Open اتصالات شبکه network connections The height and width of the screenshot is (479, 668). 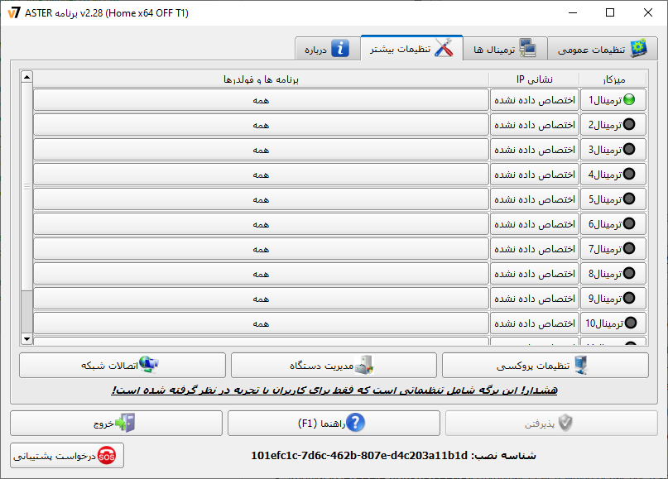(123, 366)
